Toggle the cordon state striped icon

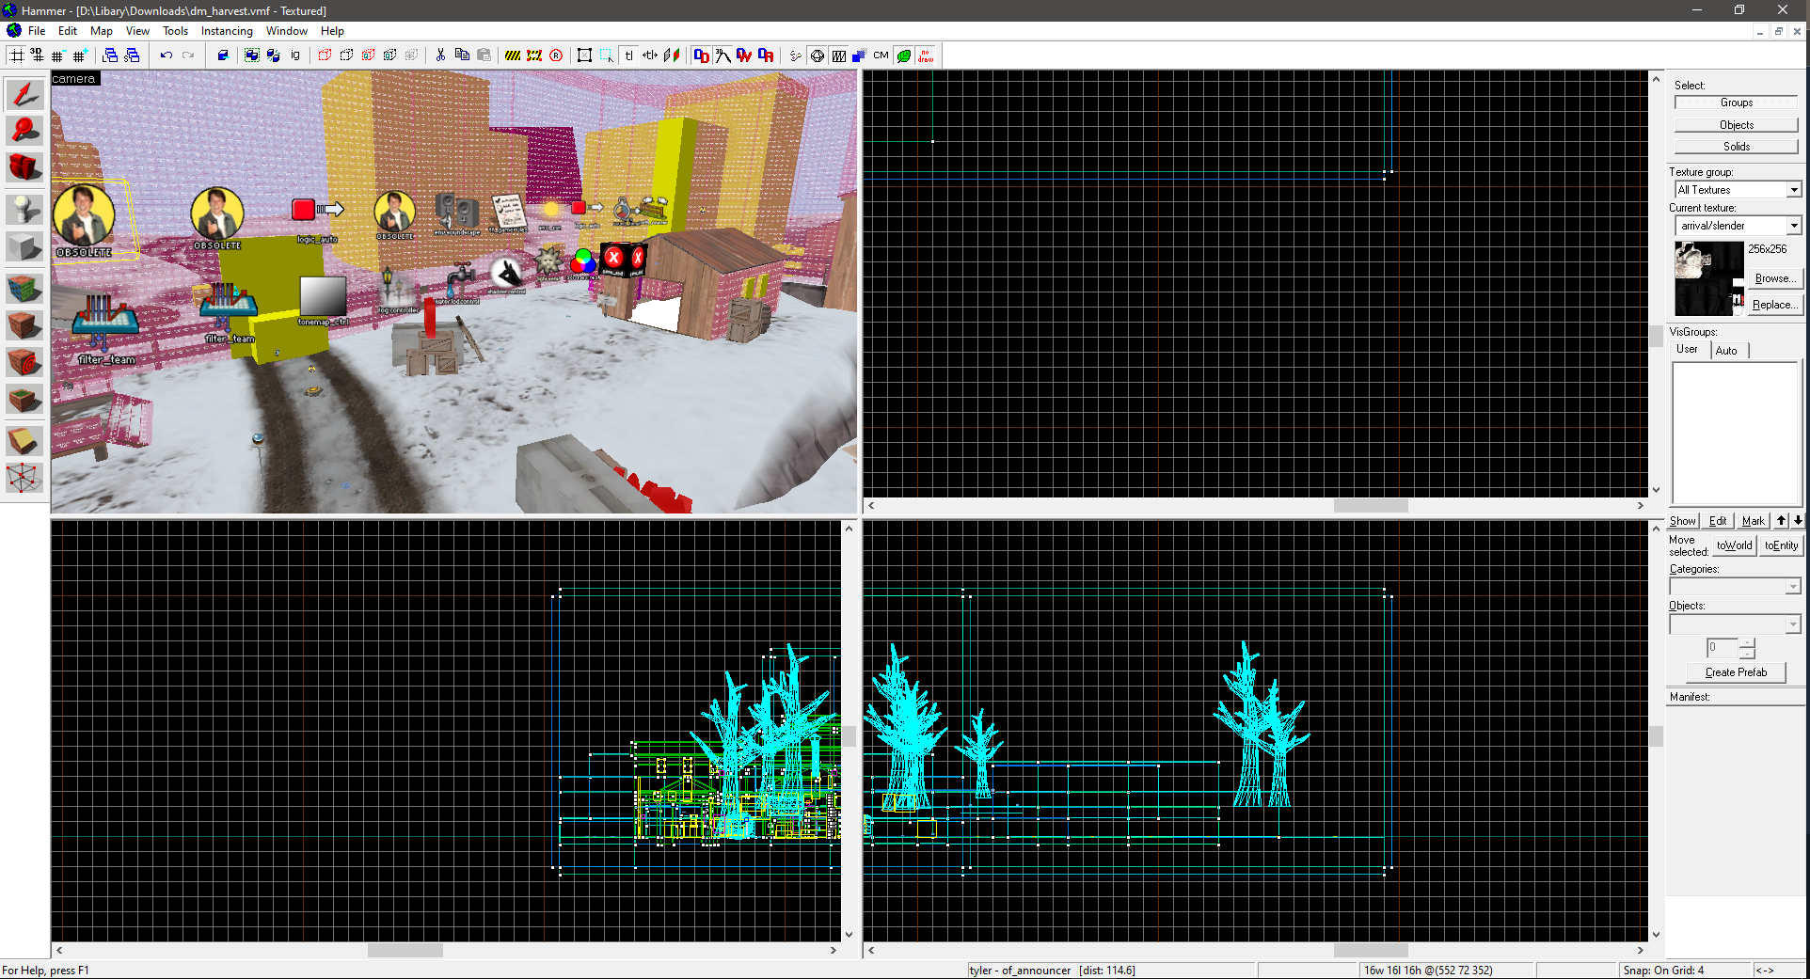(x=513, y=55)
